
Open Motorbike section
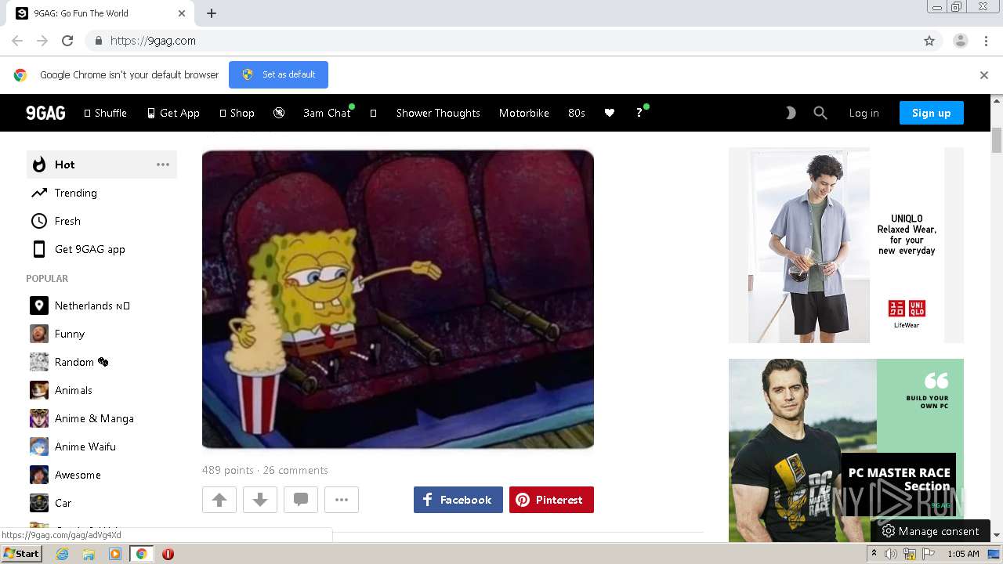(x=523, y=113)
